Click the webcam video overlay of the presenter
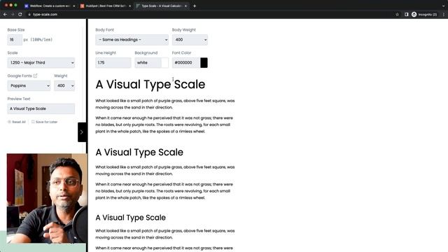The image size is (448, 252). point(47,198)
